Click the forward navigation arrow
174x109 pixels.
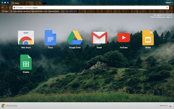click(6, 7)
